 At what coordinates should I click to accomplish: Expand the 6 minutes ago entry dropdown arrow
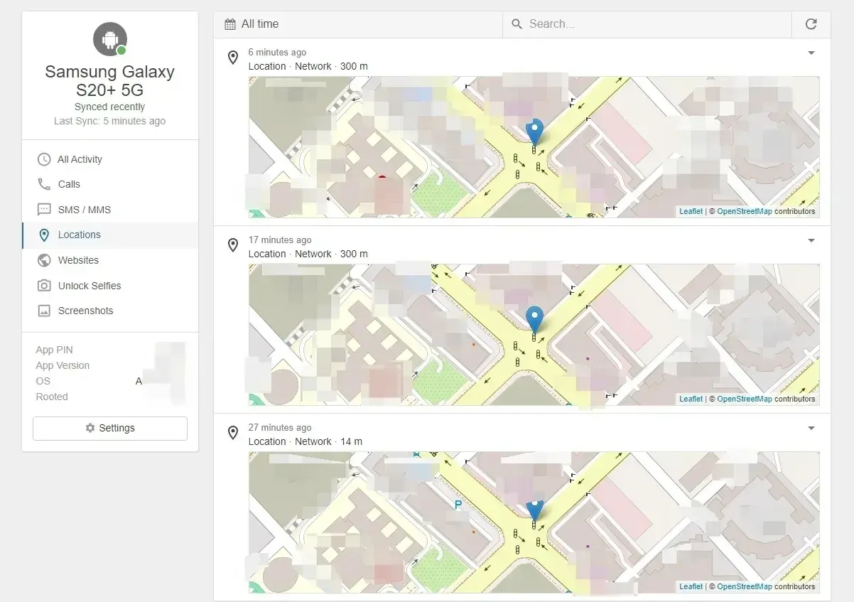pos(811,53)
